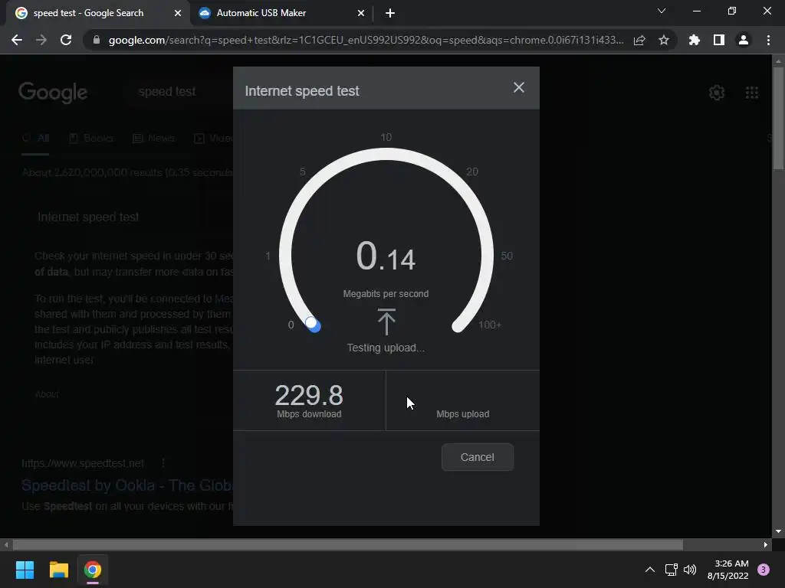Viewport: 785px width, 588px height.
Task: Open the Windows Start menu
Action: click(25, 570)
